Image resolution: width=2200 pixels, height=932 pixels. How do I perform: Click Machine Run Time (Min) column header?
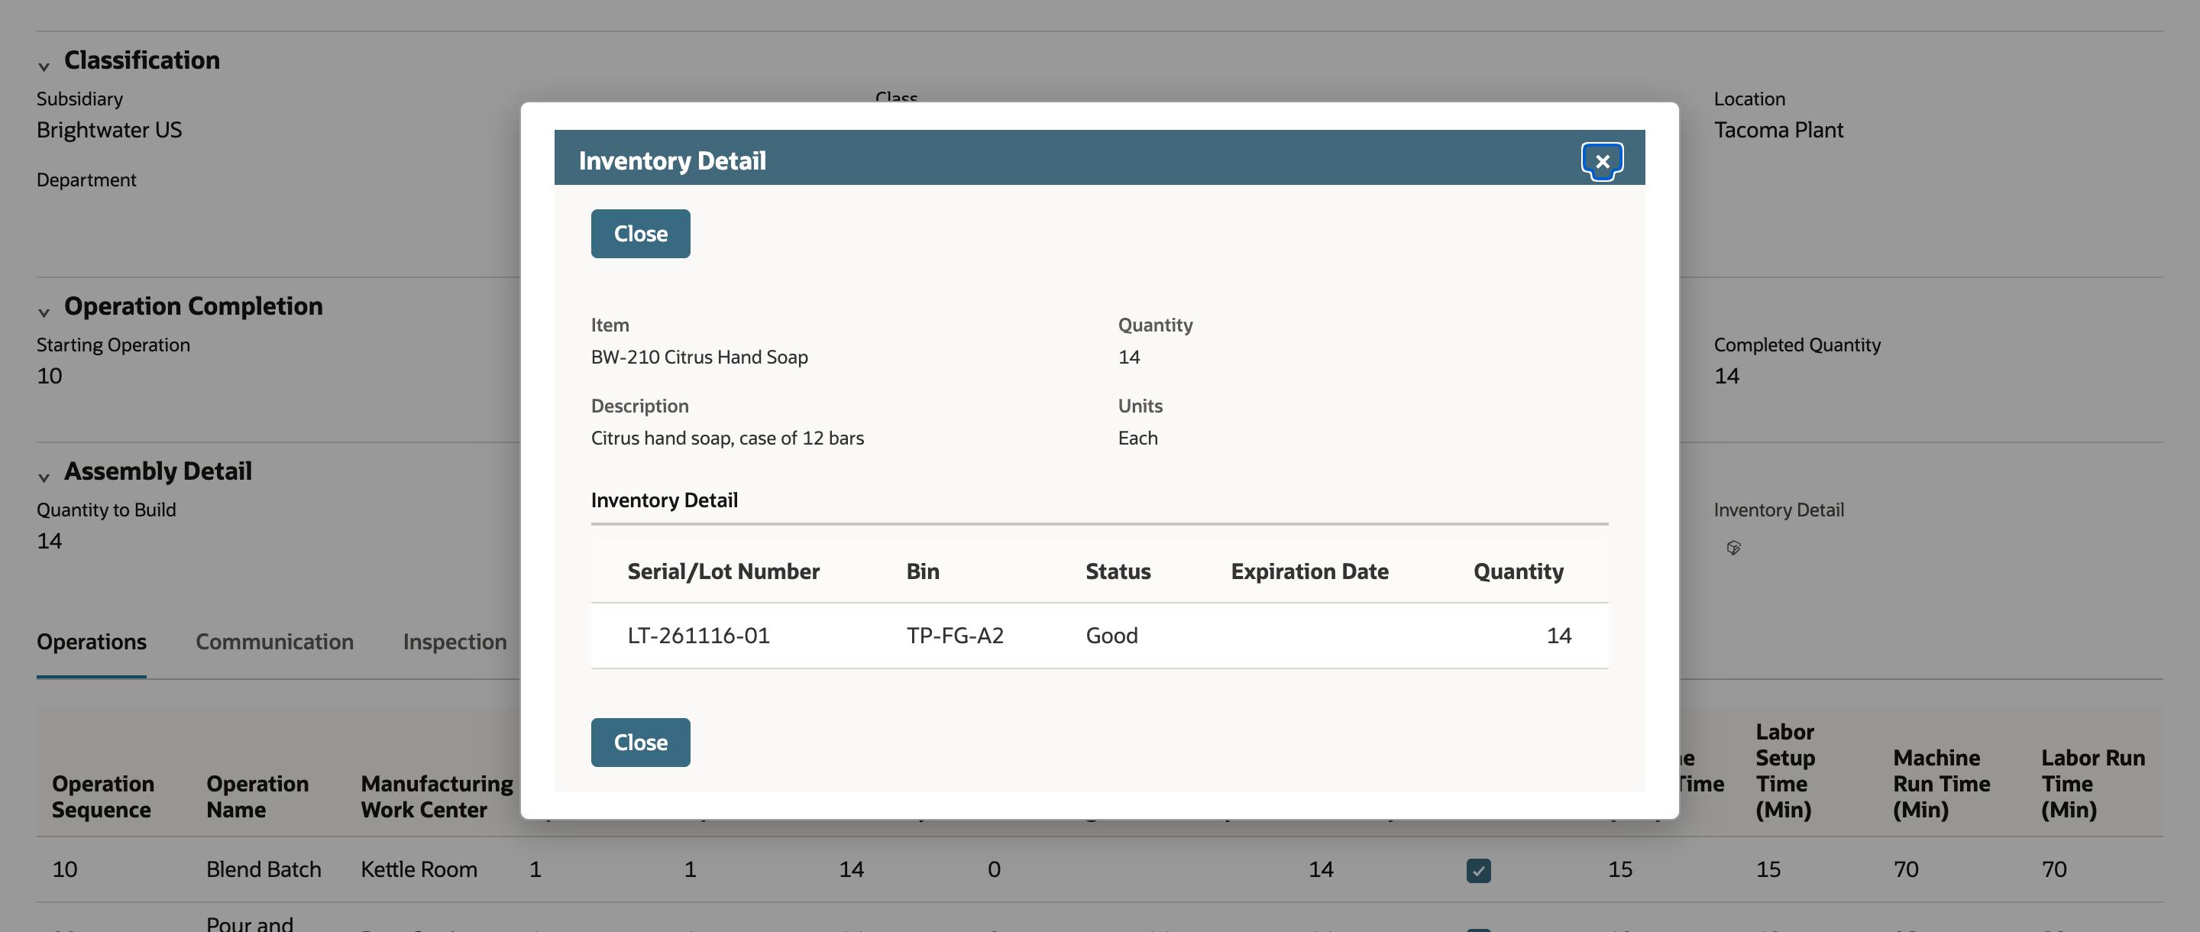tap(1941, 783)
